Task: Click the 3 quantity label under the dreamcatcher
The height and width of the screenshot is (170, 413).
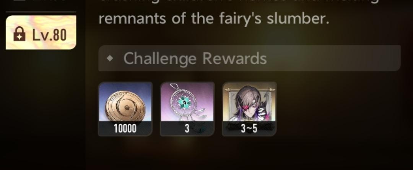Action: [x=187, y=129]
